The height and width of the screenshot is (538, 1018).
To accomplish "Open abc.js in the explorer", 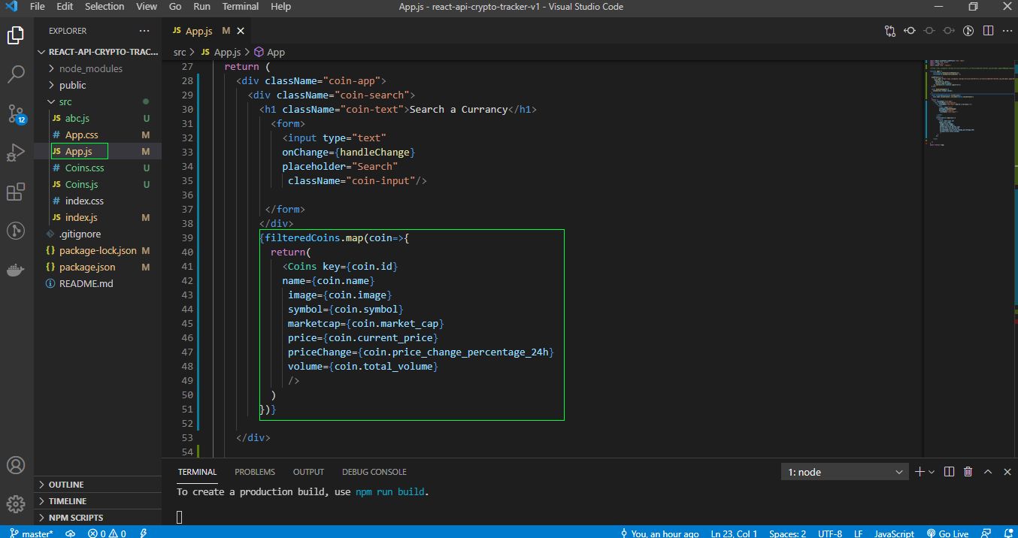I will [98, 118].
